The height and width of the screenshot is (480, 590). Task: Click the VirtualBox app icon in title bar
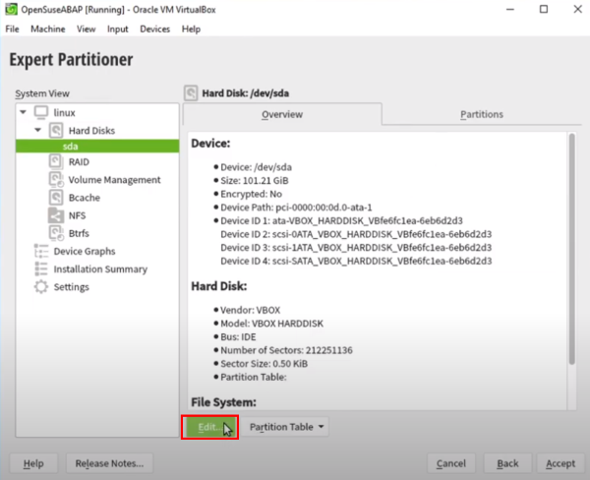11,9
